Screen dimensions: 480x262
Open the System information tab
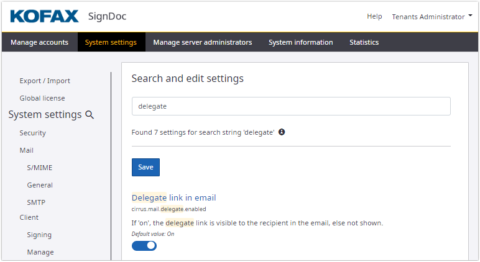300,42
